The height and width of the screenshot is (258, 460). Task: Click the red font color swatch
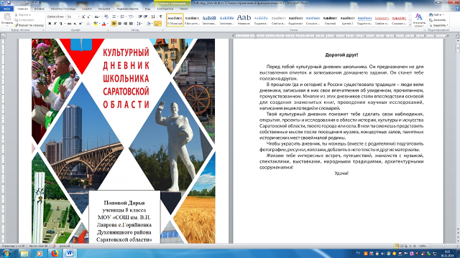click(x=103, y=24)
